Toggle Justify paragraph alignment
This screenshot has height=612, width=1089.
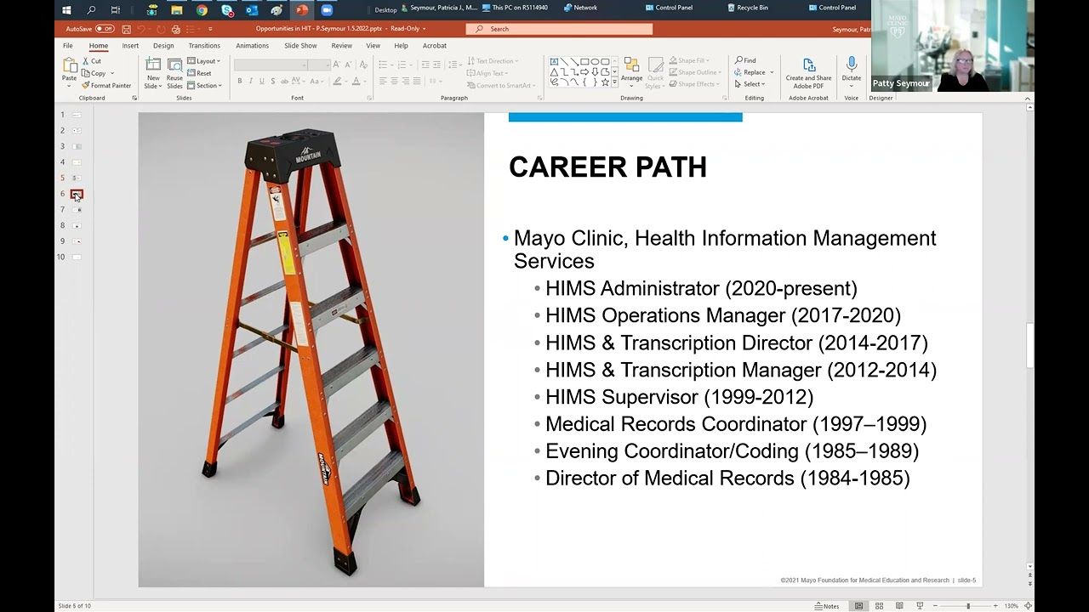[417, 81]
